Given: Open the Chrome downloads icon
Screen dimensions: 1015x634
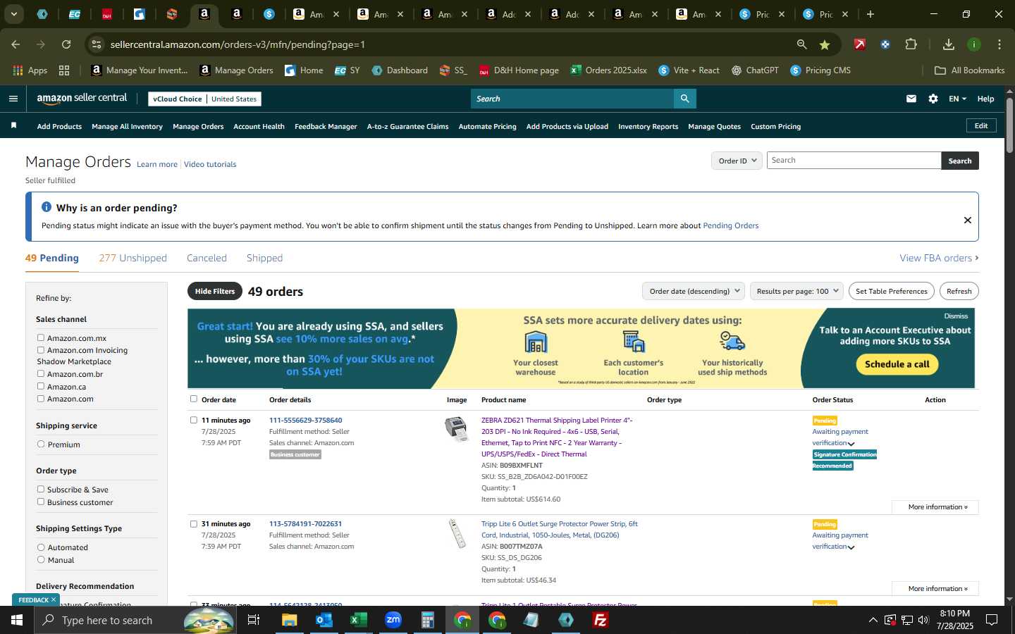Looking at the screenshot, I should 949,44.
